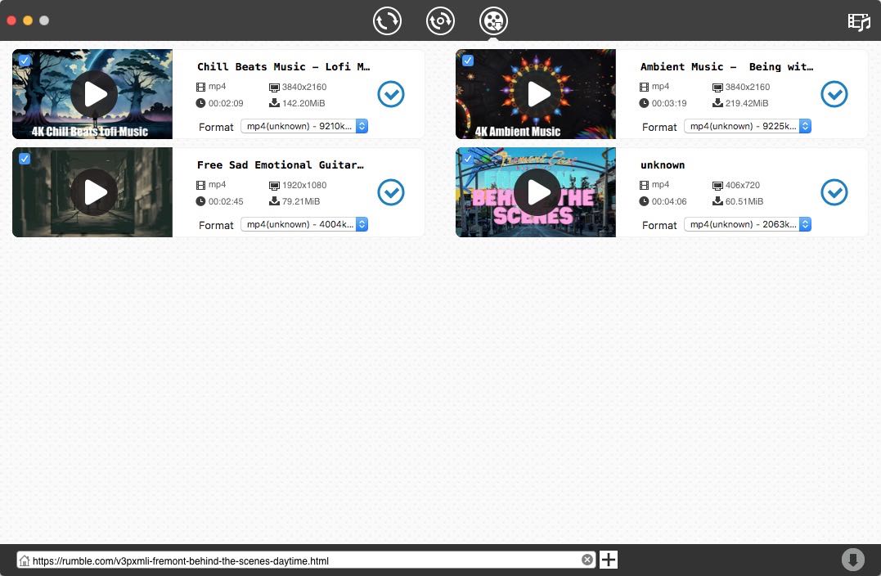
Task: Clear the URL field with the X icon
Action: [x=587, y=560]
